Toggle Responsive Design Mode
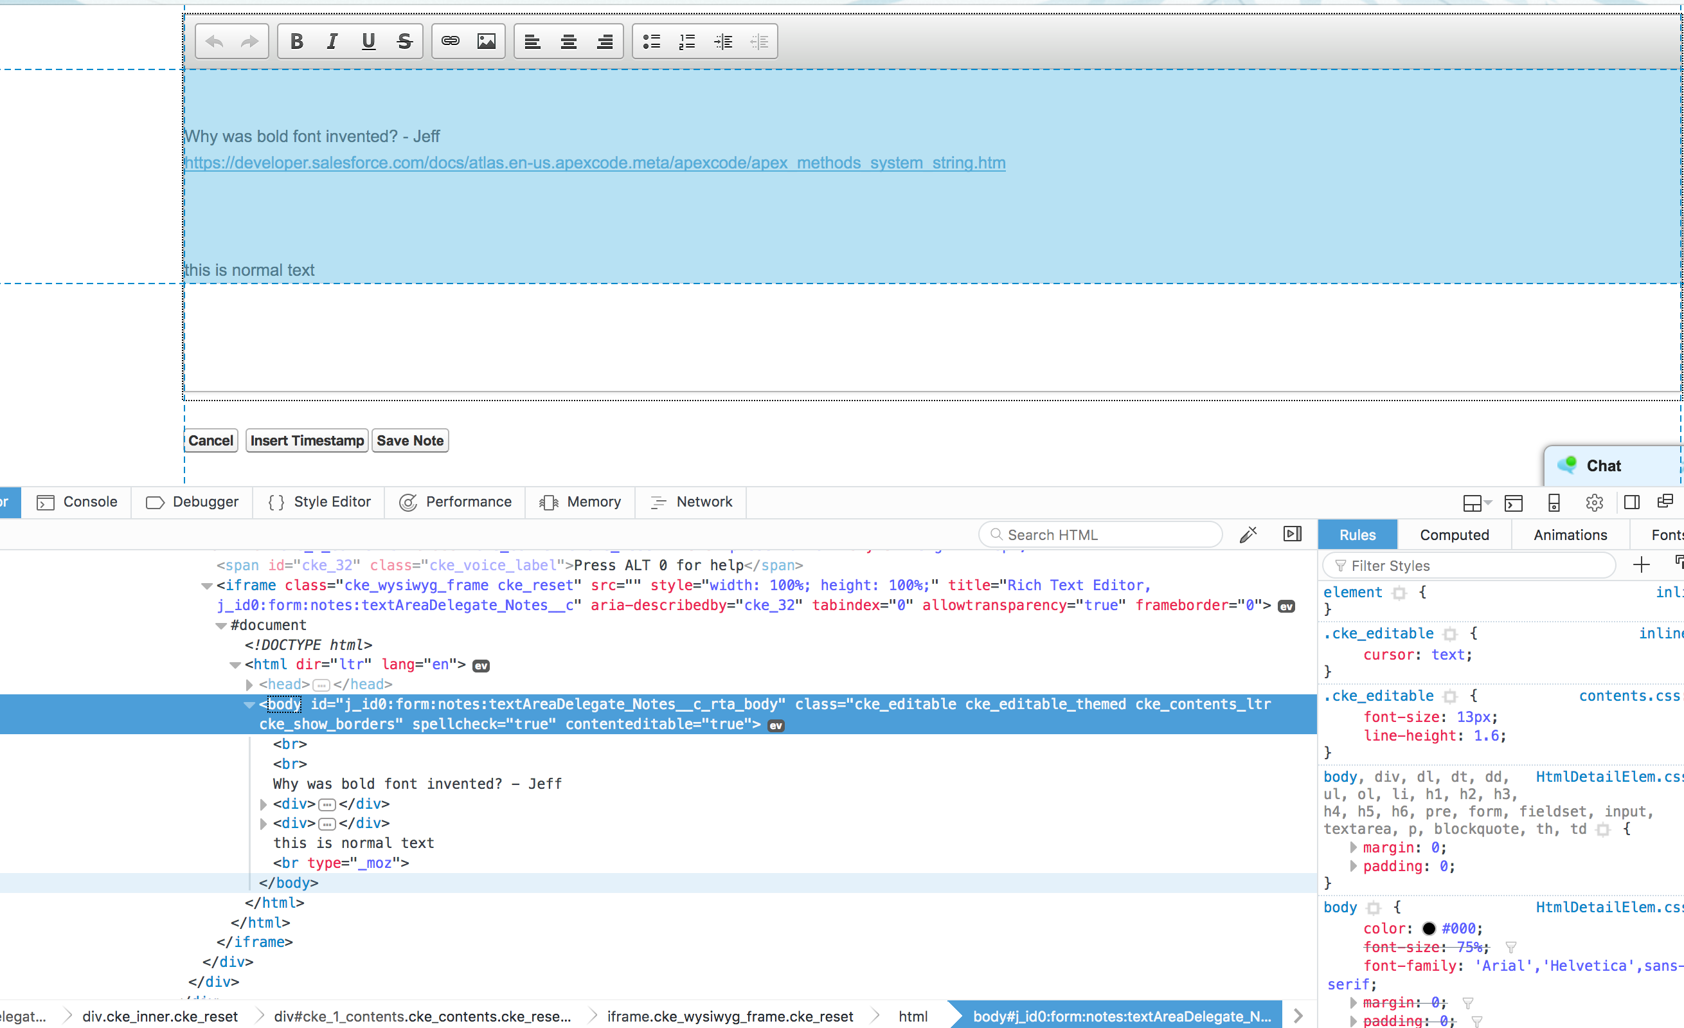 tap(1554, 503)
